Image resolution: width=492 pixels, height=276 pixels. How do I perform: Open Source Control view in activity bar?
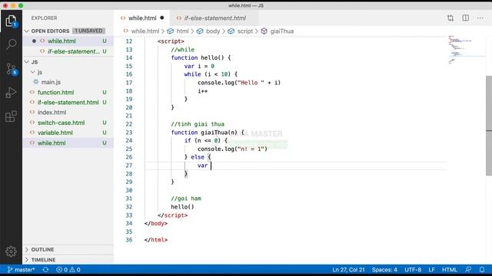click(11, 69)
